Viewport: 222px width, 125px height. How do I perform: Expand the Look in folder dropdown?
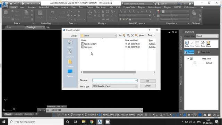tap(115, 36)
